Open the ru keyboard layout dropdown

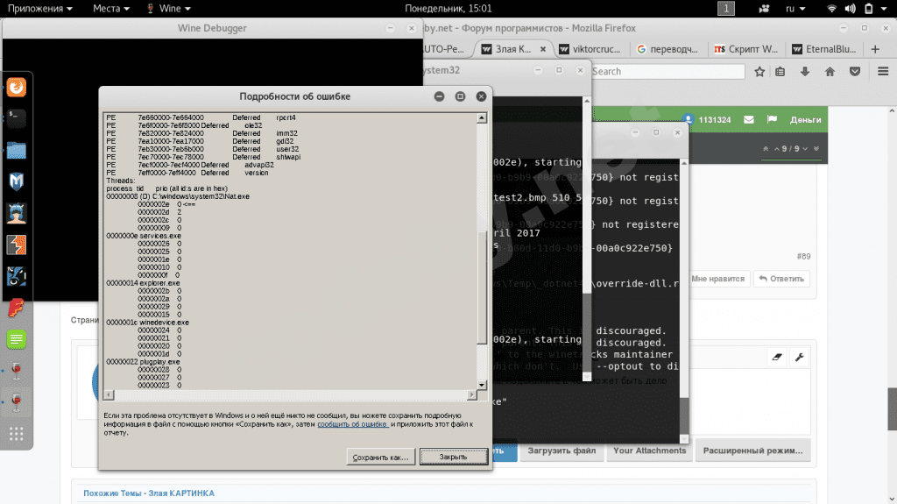[x=795, y=8]
